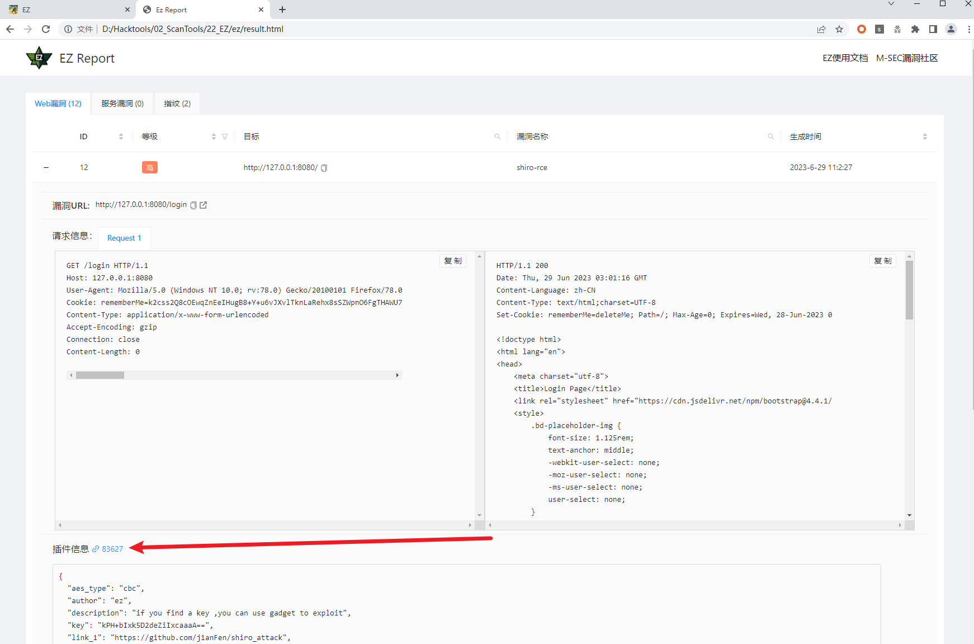Click the 高 severity badge in row 12
Image resolution: width=974 pixels, height=644 pixels.
point(150,167)
